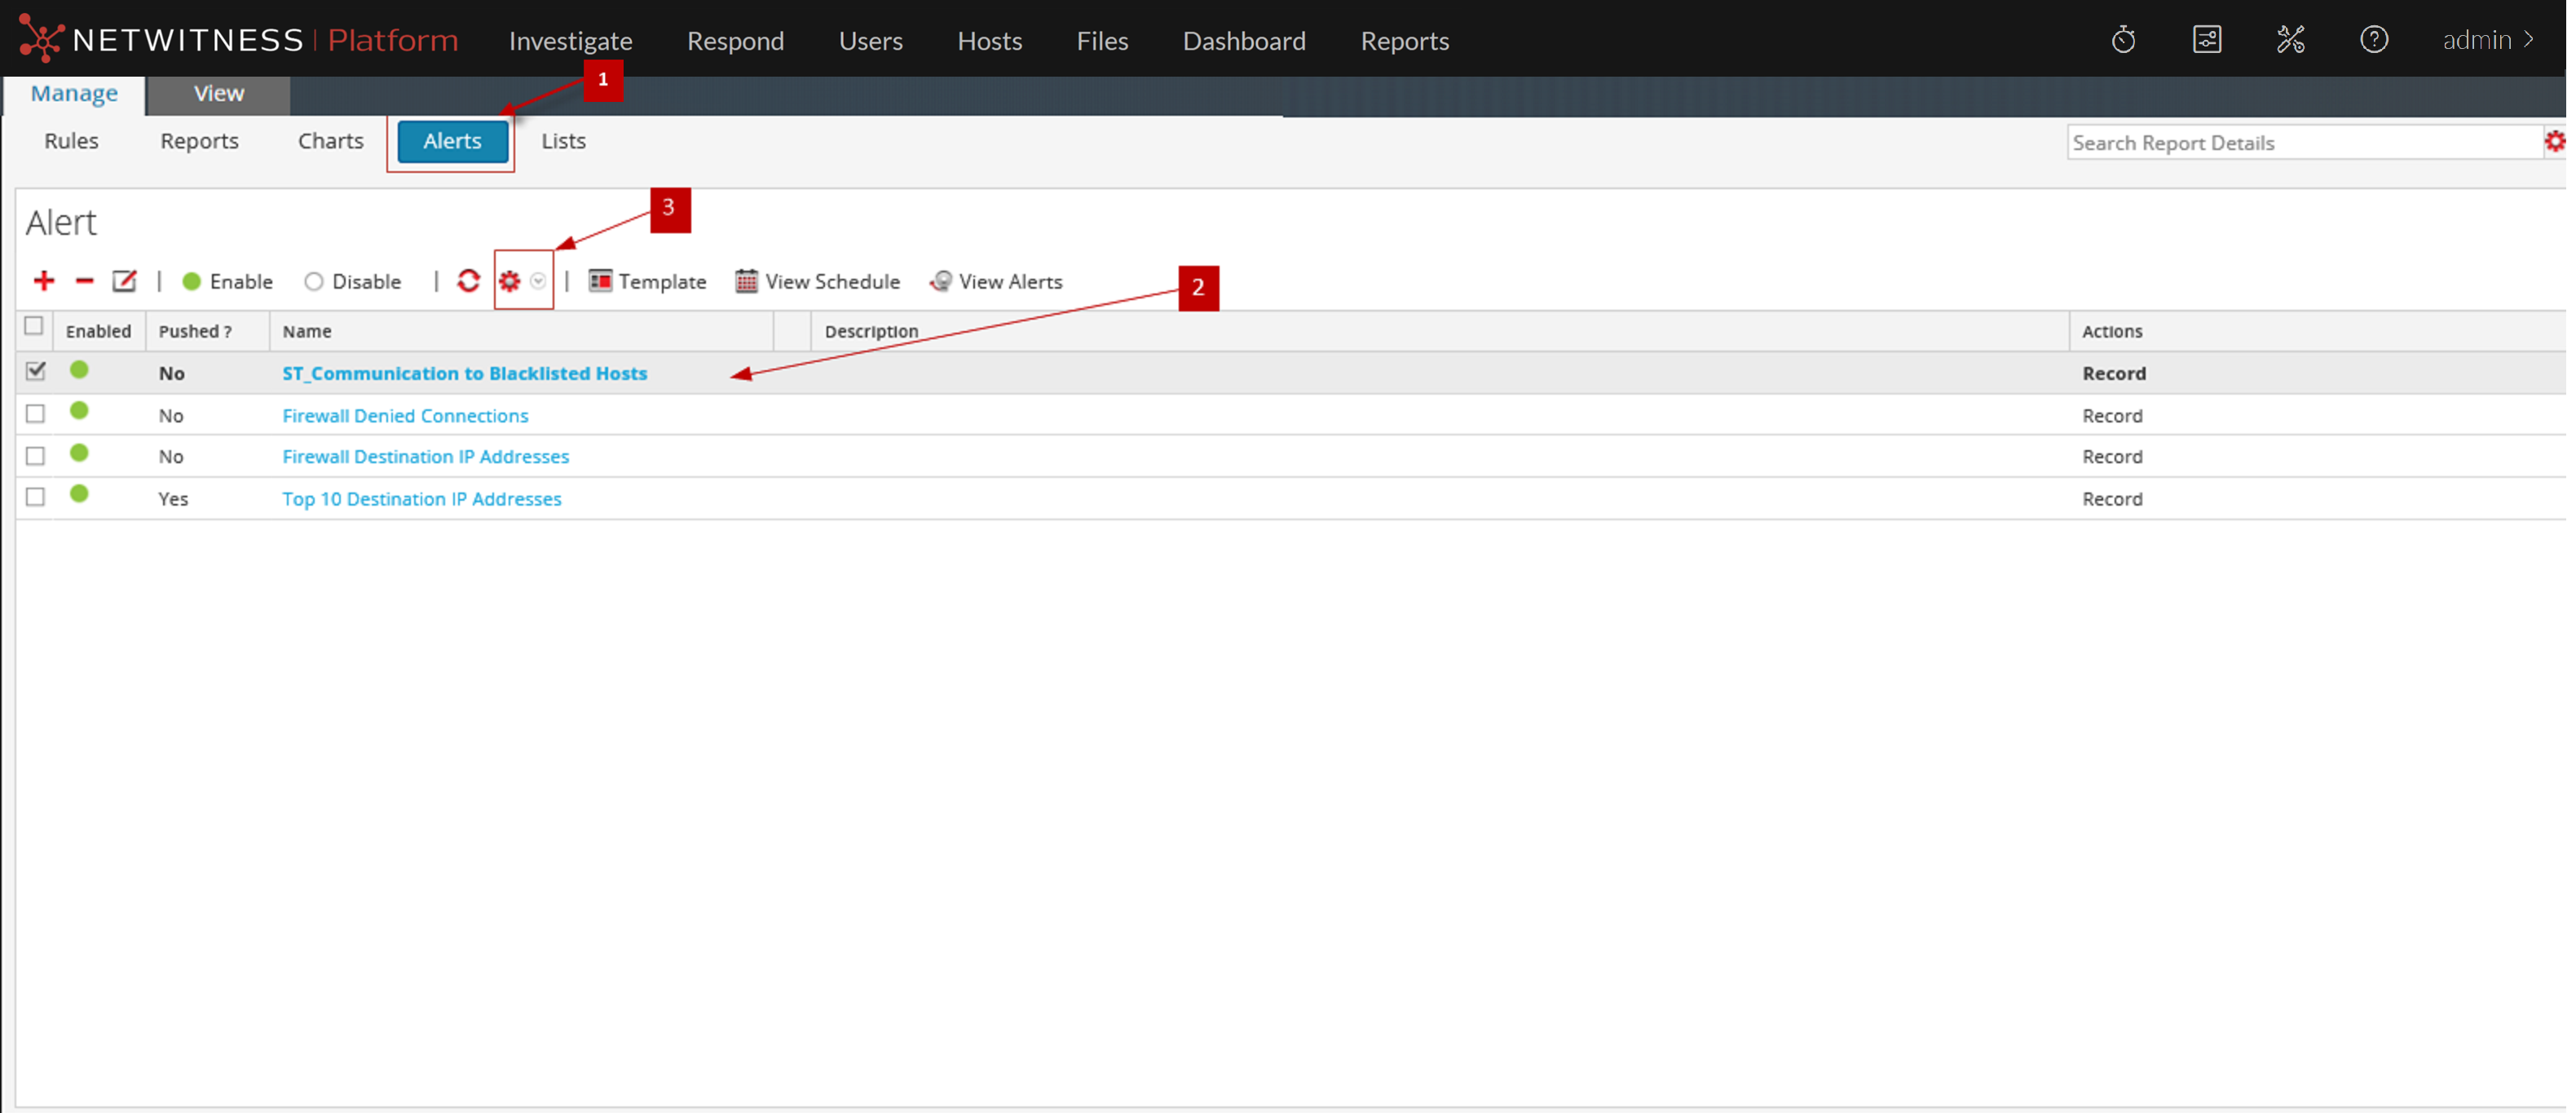The width and height of the screenshot is (2576, 1113).
Task: Open the alert settings gear icon
Action: 509,281
